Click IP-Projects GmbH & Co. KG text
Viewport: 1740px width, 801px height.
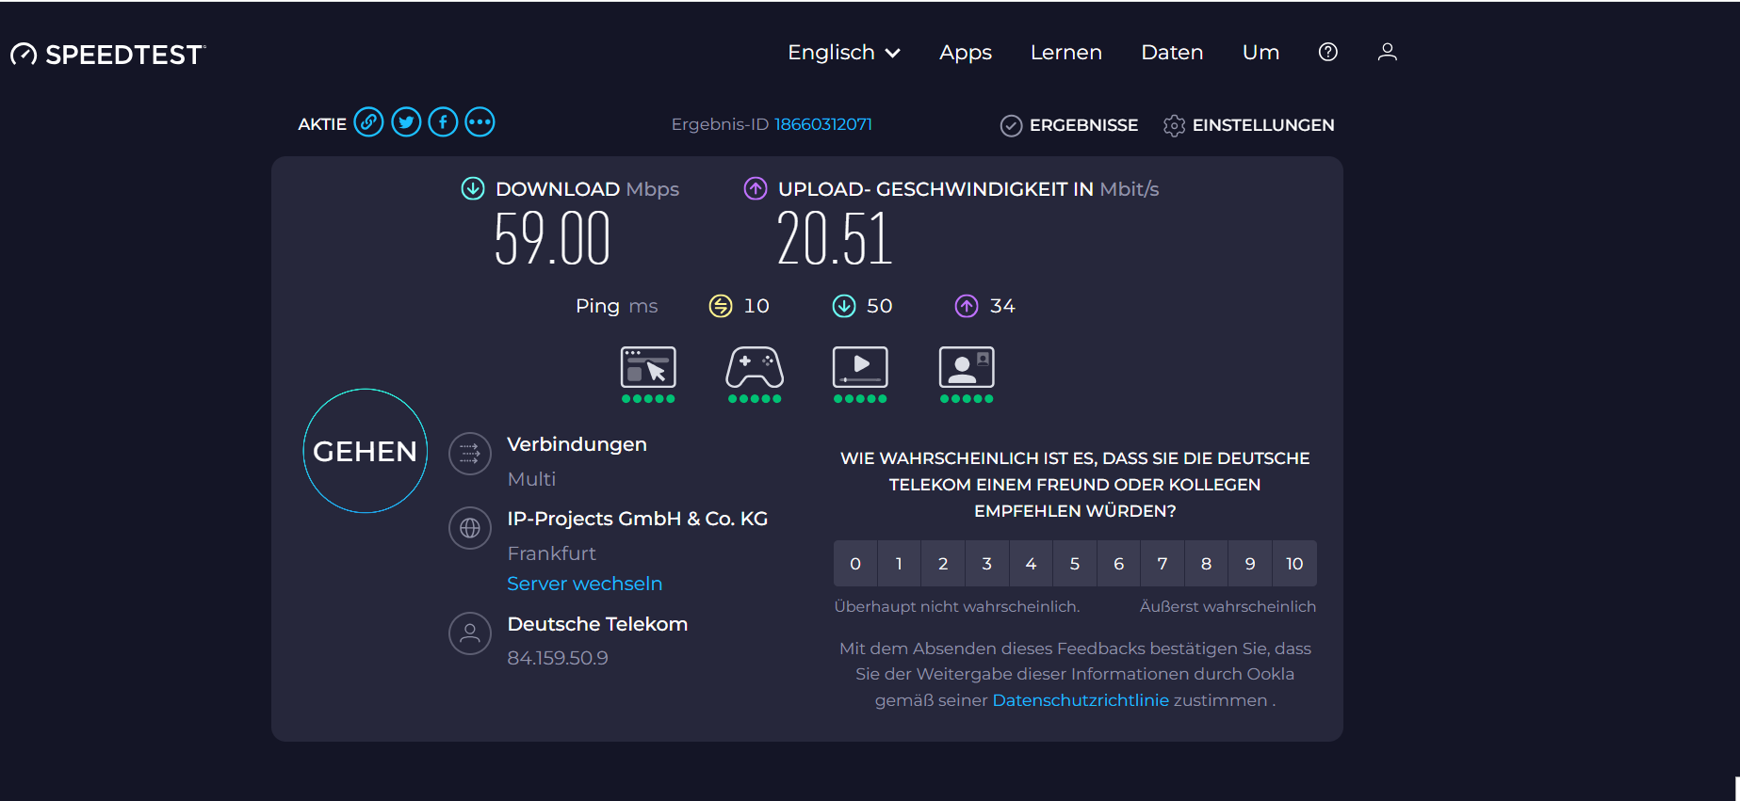[638, 519]
